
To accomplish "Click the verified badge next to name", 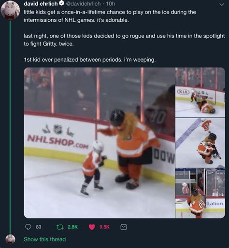I will (x=61, y=3).
